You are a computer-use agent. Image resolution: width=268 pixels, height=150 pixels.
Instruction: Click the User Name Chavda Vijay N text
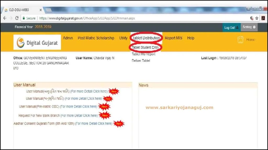point(95,58)
